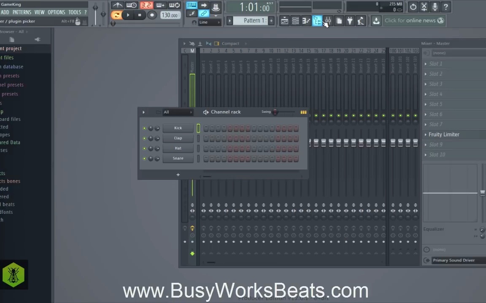Toggle the step sequencer view icon on Channel rack

(303, 112)
